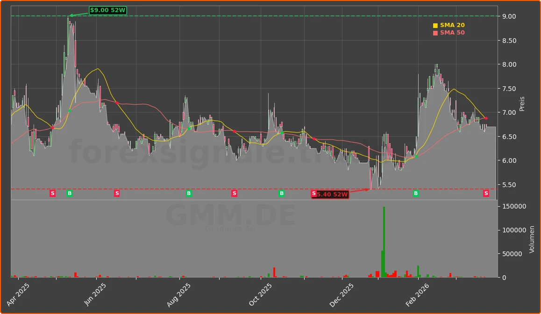Select the SMA 50 legend text

[x=452, y=33]
